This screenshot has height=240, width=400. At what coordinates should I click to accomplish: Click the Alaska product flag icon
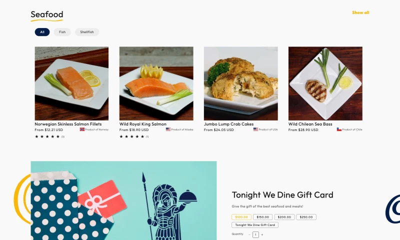click(168, 129)
